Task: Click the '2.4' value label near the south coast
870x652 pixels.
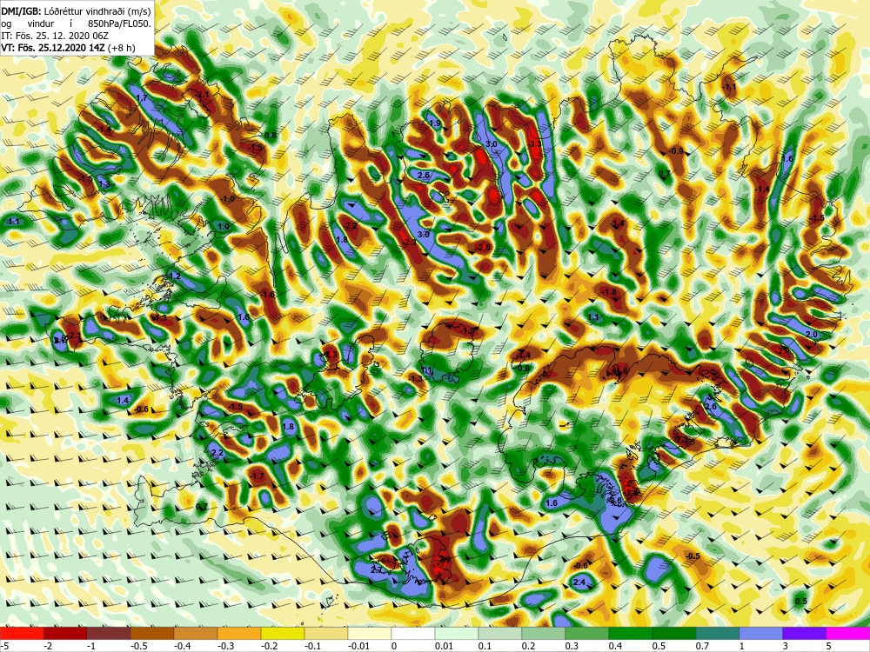Action: (579, 582)
